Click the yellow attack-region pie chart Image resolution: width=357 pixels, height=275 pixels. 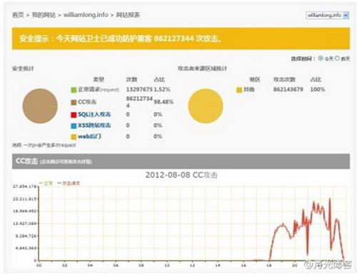tap(206, 106)
